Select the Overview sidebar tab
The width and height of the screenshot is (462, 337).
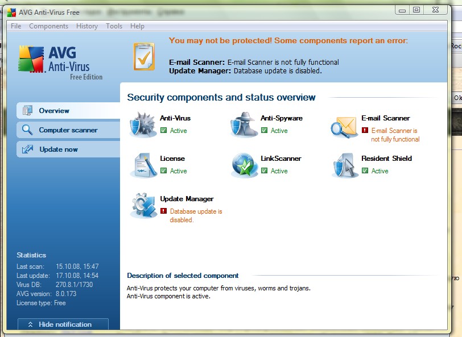click(68, 111)
